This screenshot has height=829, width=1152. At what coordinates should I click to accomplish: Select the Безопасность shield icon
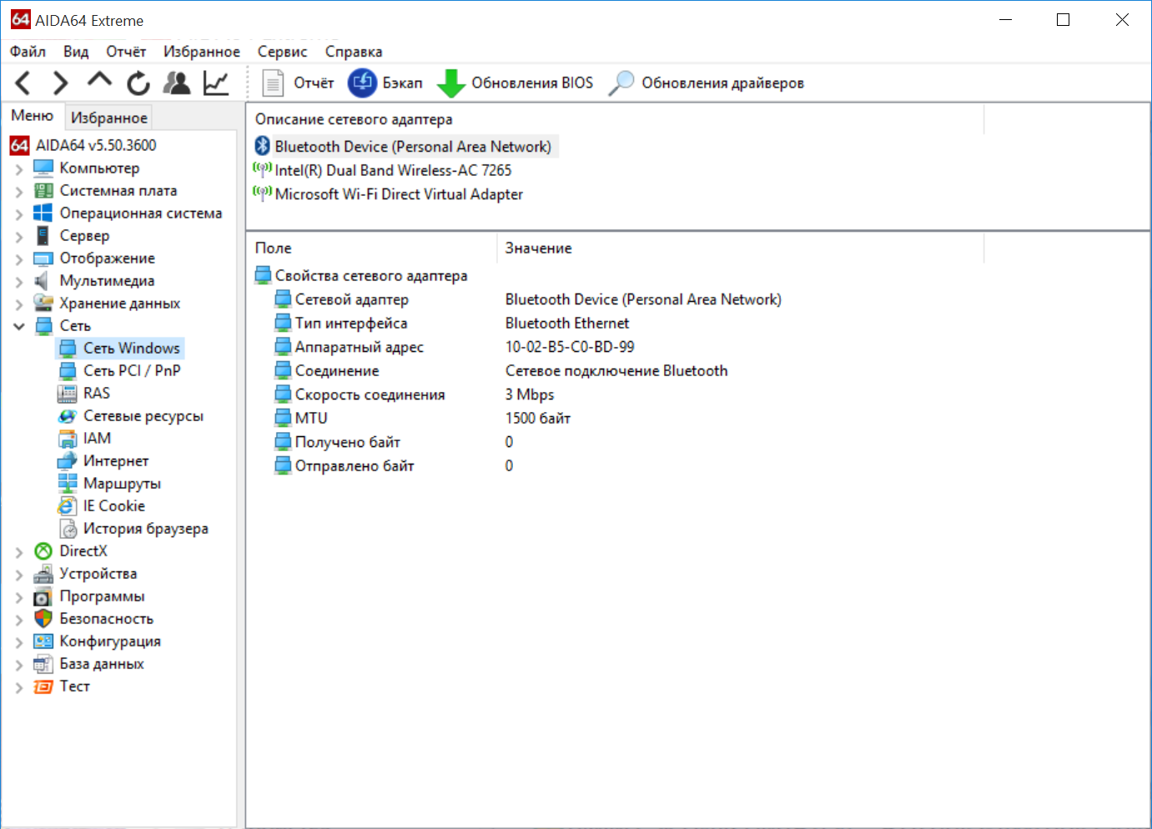(x=43, y=618)
